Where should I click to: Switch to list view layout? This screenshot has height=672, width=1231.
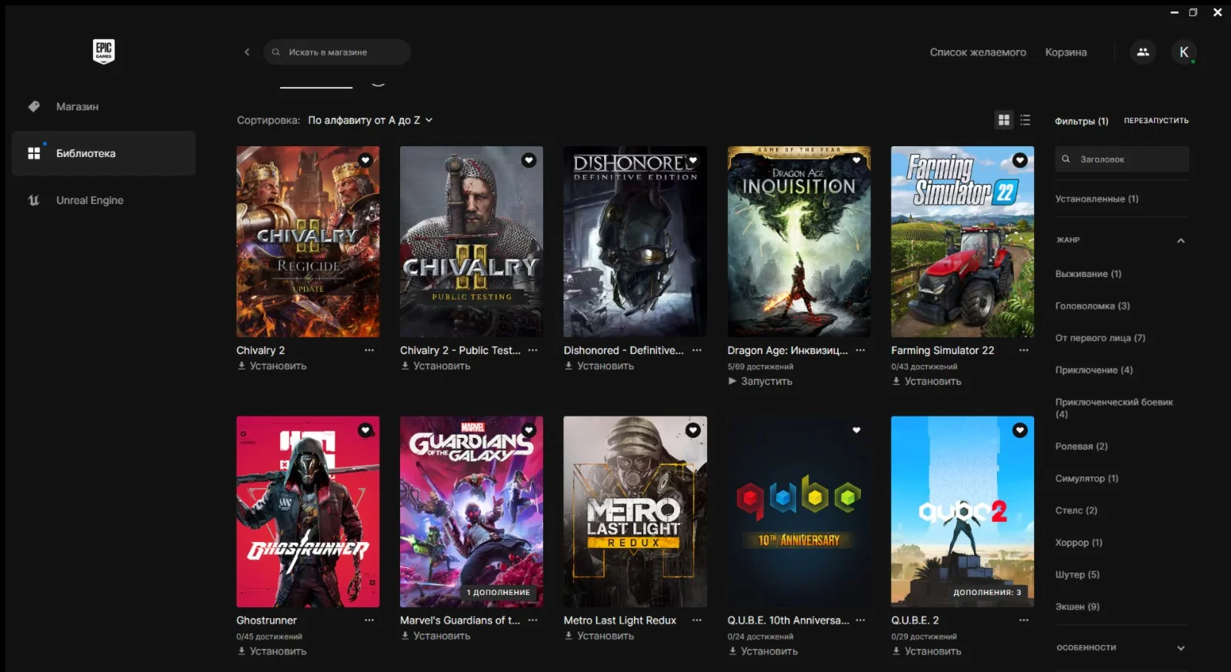pyautogui.click(x=1026, y=120)
